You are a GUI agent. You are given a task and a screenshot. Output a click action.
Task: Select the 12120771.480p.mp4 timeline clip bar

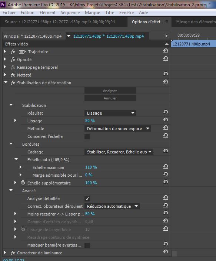point(193,44)
